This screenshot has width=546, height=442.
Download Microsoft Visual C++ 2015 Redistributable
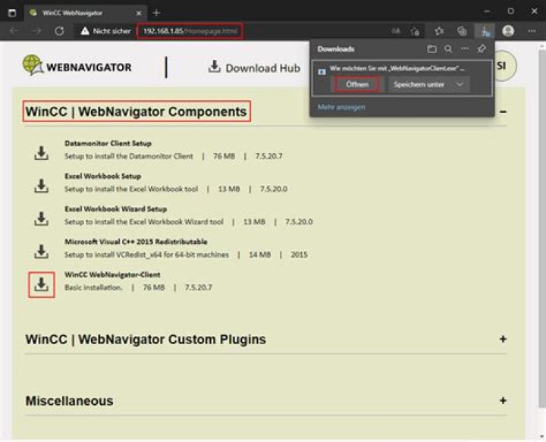click(41, 251)
